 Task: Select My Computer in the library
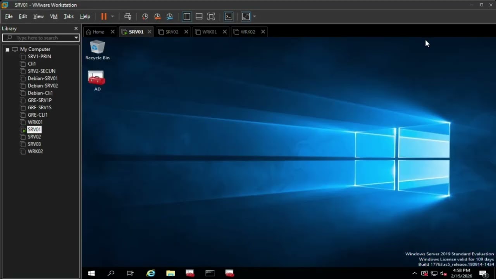click(35, 50)
